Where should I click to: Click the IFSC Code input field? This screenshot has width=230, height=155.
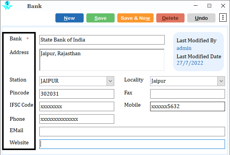pos(77,107)
